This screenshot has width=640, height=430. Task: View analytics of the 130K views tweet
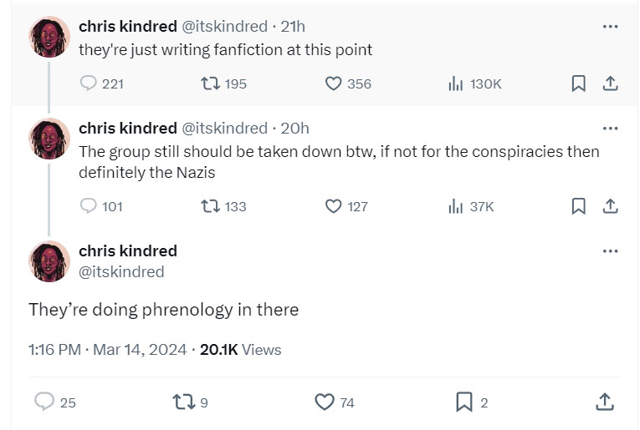tap(456, 83)
